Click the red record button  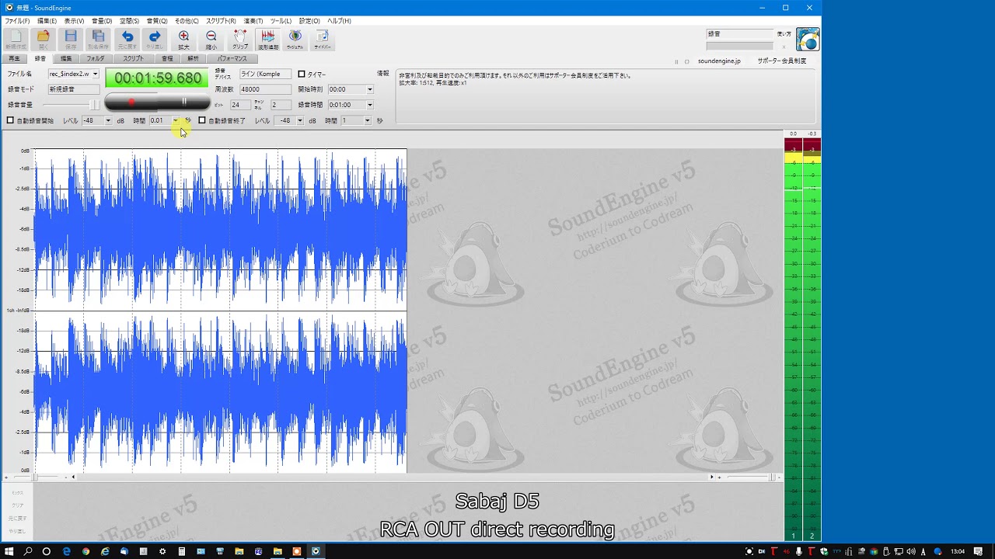(131, 102)
